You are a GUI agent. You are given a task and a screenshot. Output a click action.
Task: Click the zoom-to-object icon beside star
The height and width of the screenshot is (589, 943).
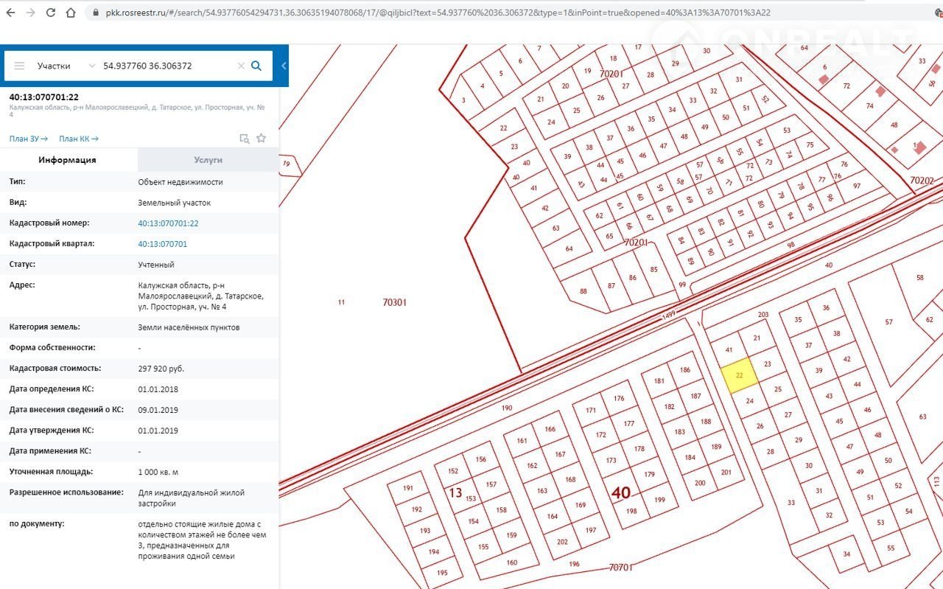(x=245, y=139)
